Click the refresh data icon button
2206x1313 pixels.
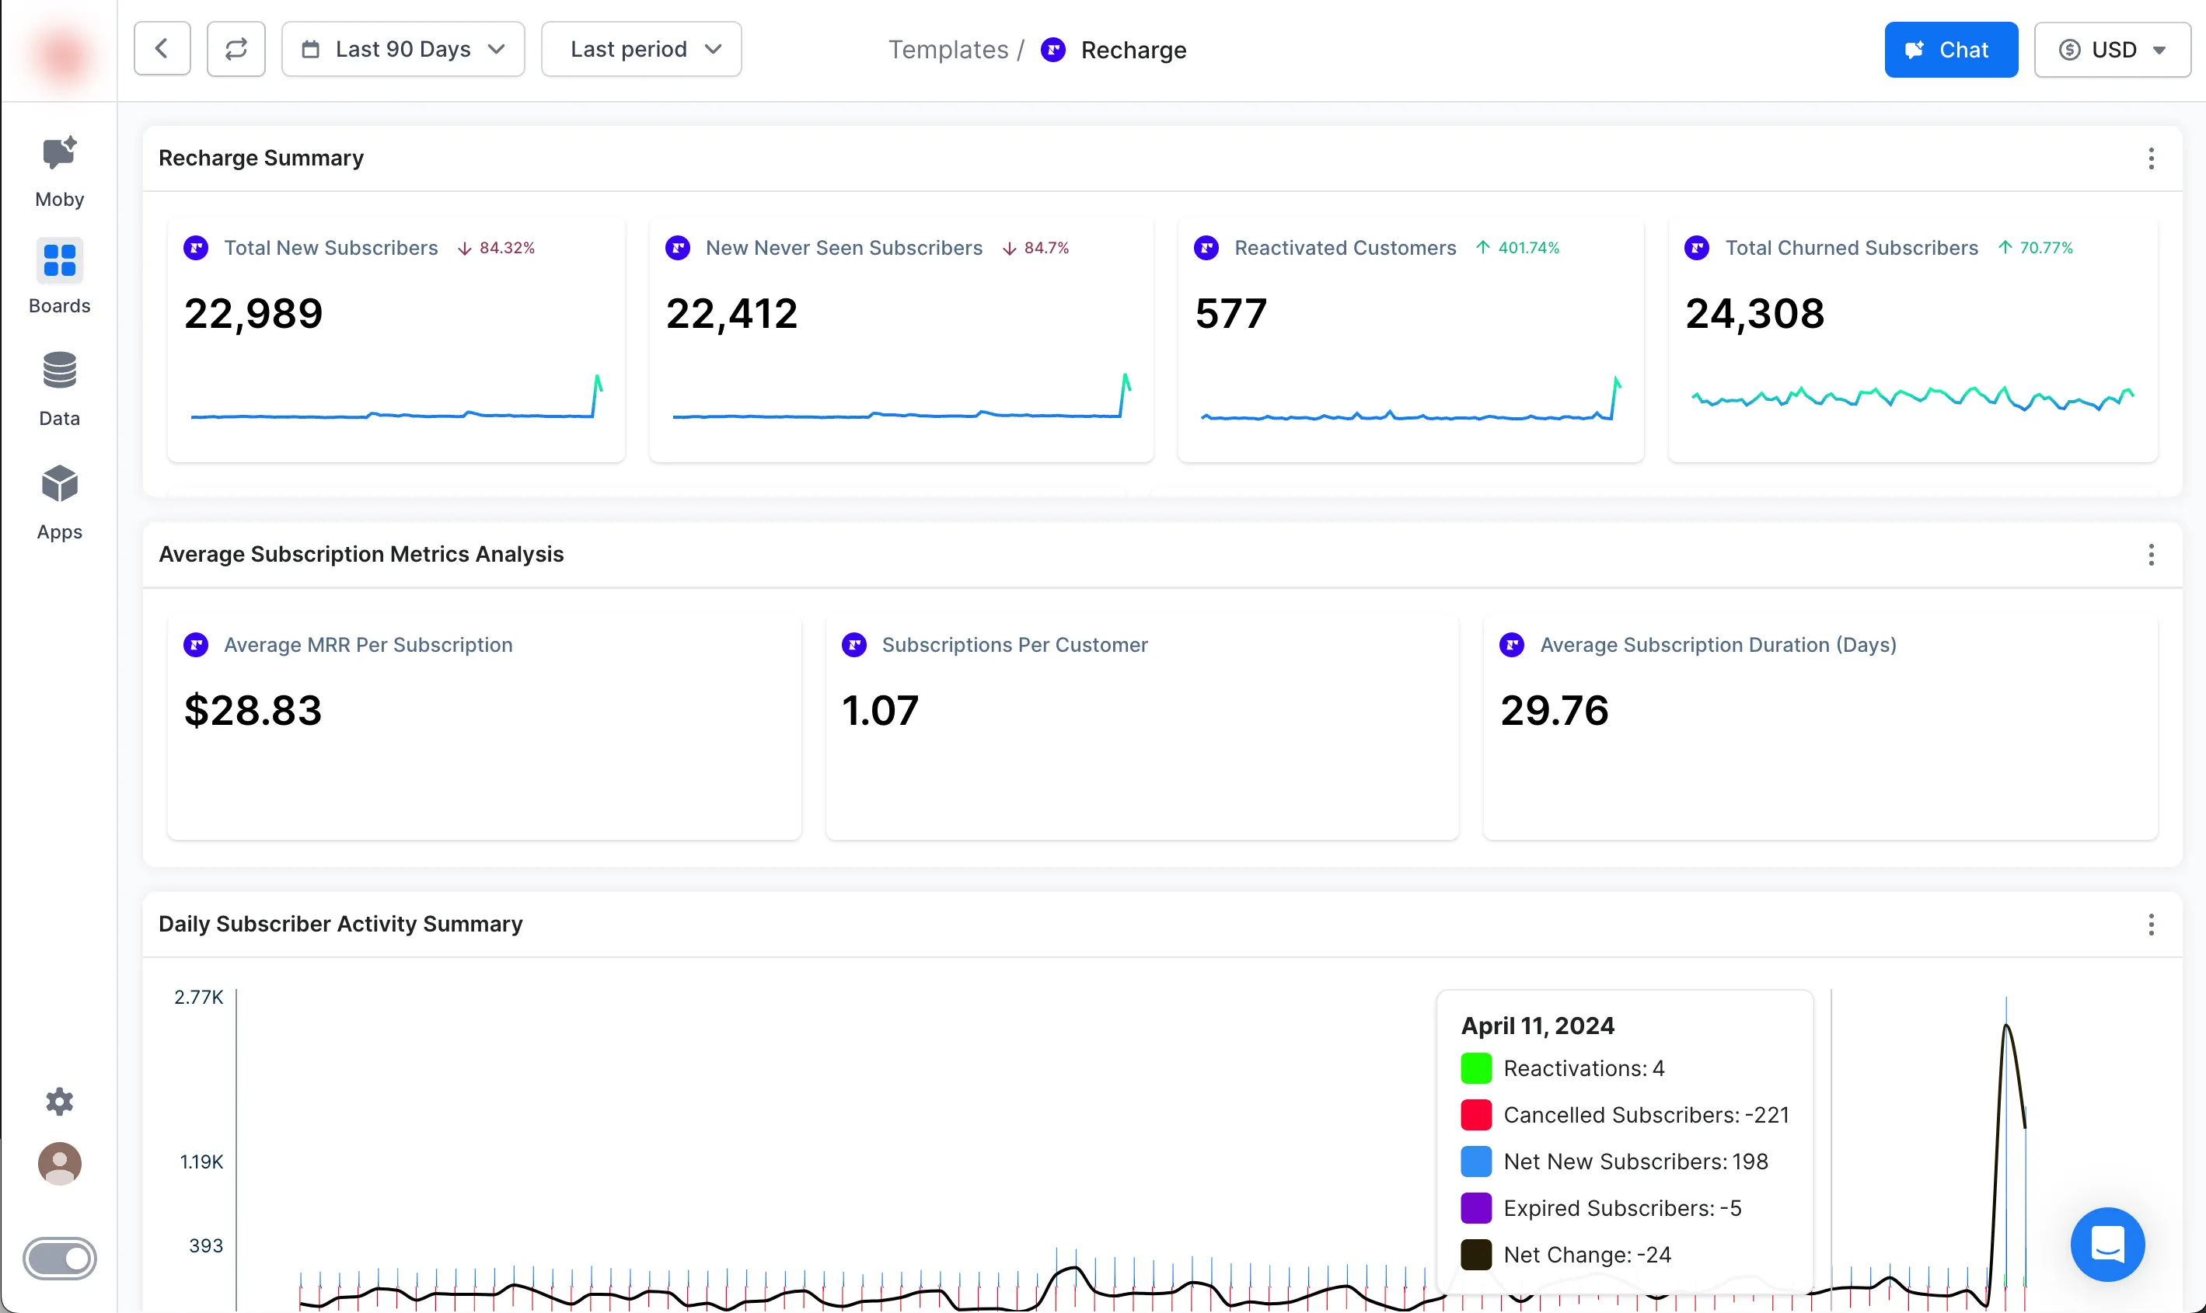coord(236,49)
